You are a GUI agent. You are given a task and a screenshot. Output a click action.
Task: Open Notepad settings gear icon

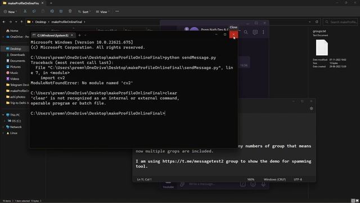pyautogui.click(x=311, y=108)
